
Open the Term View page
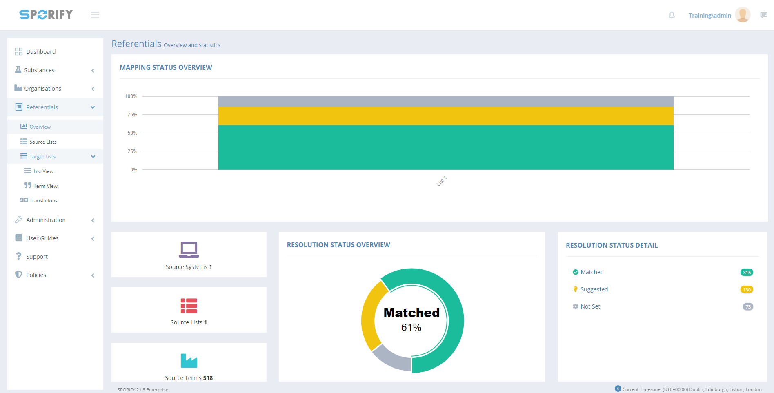point(45,186)
